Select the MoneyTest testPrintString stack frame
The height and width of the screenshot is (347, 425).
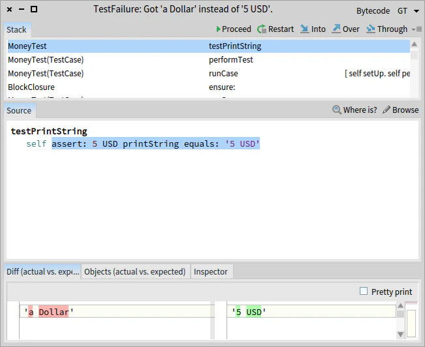pyautogui.click(x=208, y=46)
